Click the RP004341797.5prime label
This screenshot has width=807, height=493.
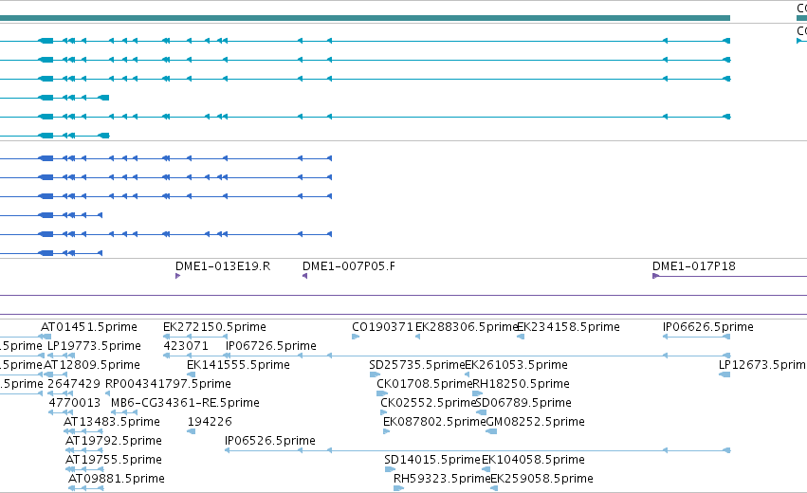[x=168, y=384]
